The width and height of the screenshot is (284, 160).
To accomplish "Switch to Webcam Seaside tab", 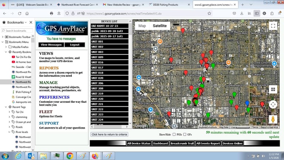I will 31,5.
